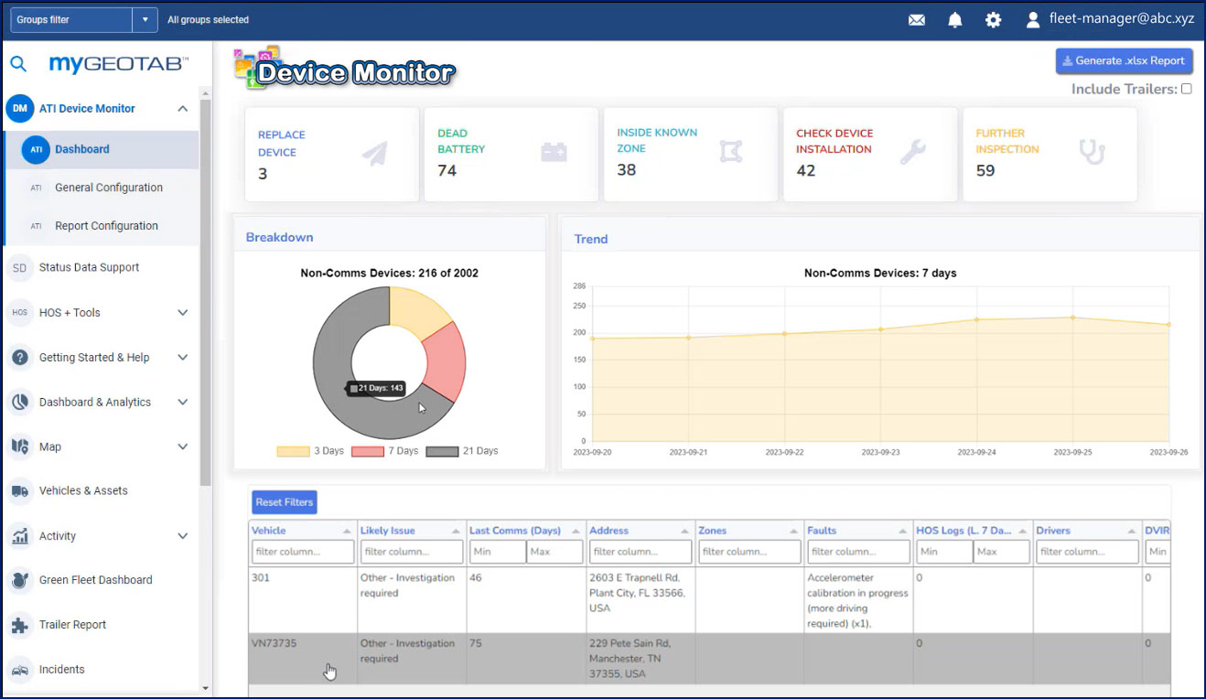
Task: Open the mail envelope icon
Action: 916,19
